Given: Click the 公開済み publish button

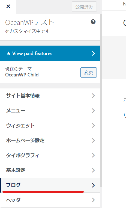Looking at the screenshot, I should coord(84,7).
